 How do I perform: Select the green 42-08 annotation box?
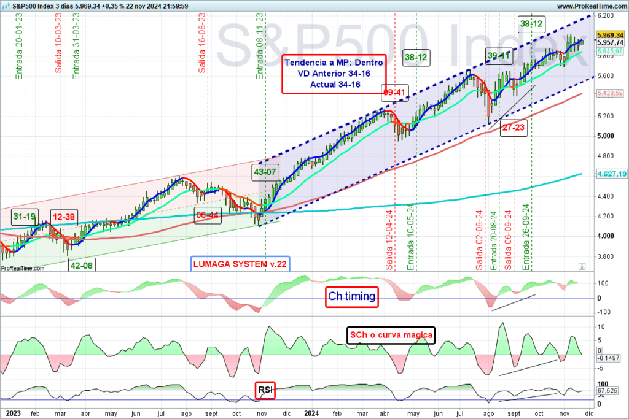click(x=82, y=265)
